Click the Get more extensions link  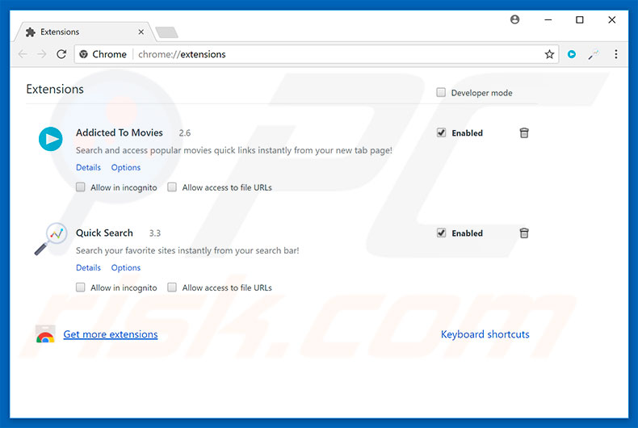(111, 334)
